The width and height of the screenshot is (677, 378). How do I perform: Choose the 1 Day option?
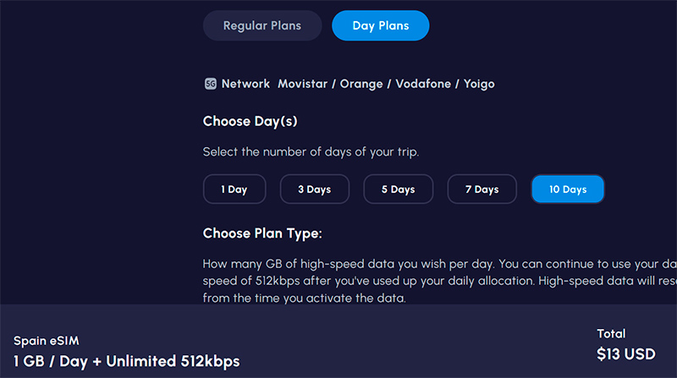[234, 189]
